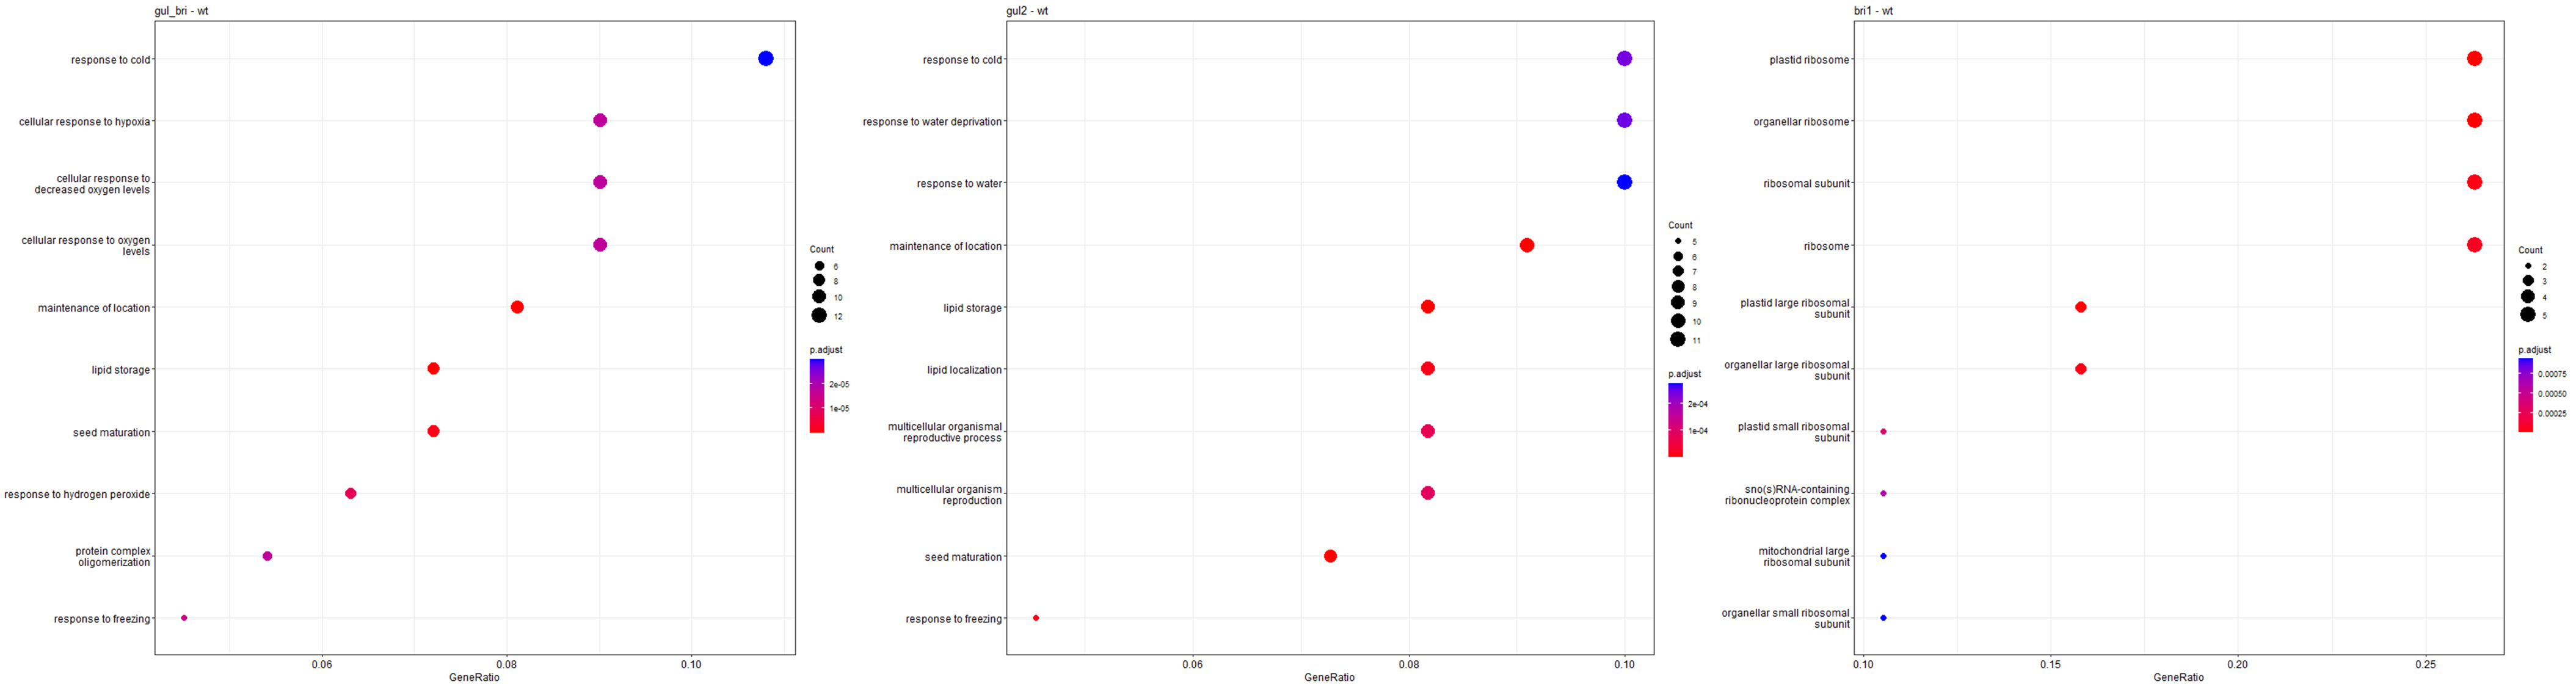2576x687 pixels.
Task: Click the blue response to cold dot in gul_bri plot
Action: point(766,59)
